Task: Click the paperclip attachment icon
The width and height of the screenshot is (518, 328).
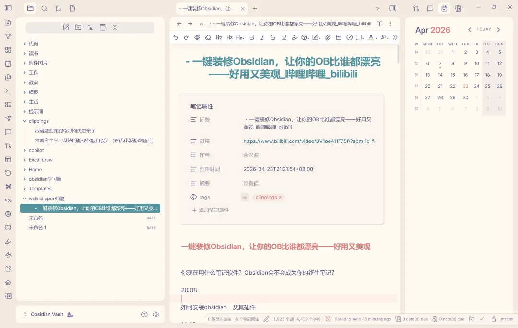Action: click(328, 37)
